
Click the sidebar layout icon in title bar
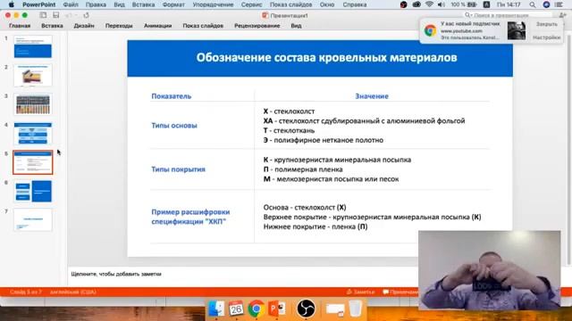(43, 15)
